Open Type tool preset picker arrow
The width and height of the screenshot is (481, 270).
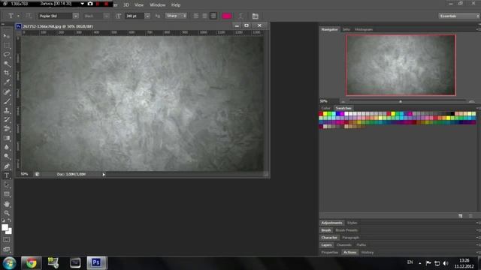coord(18,16)
